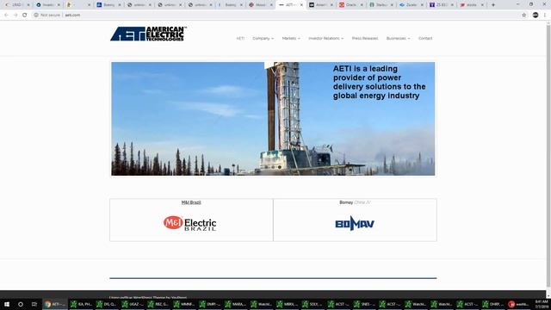The height and width of the screenshot is (310, 551).
Task: Open the Press Releases nav item
Action: point(365,38)
